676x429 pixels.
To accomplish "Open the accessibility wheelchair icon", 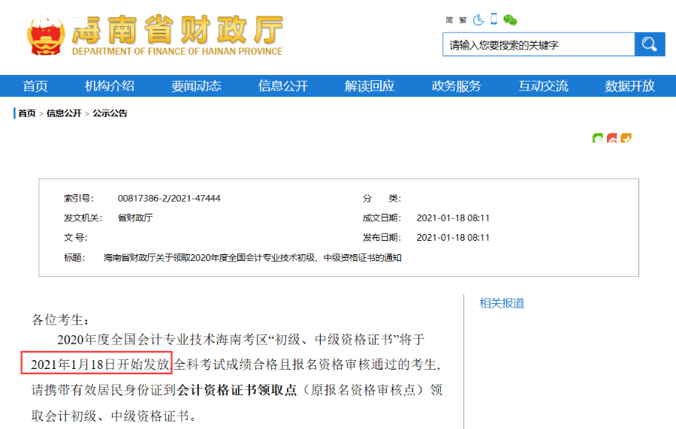I will [478, 19].
